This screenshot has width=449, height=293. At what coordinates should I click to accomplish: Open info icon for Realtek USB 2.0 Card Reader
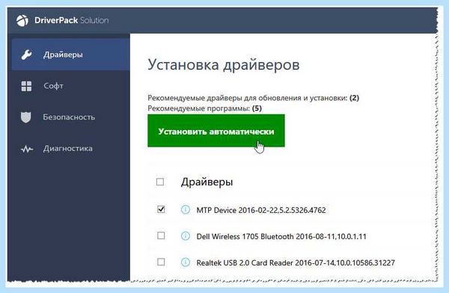coord(186,262)
